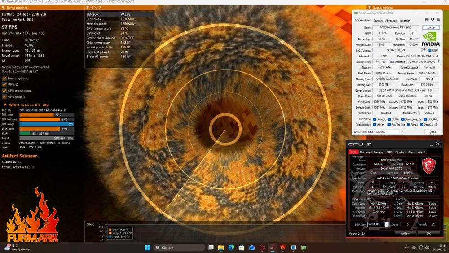Click the BIOS Version value field

click(396, 50)
